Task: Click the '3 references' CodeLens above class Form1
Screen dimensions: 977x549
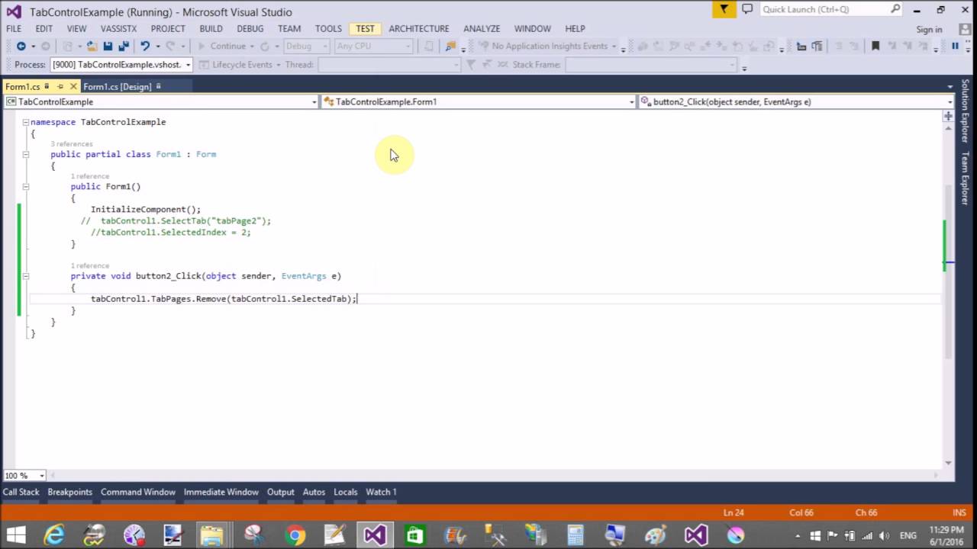Action: click(x=72, y=144)
